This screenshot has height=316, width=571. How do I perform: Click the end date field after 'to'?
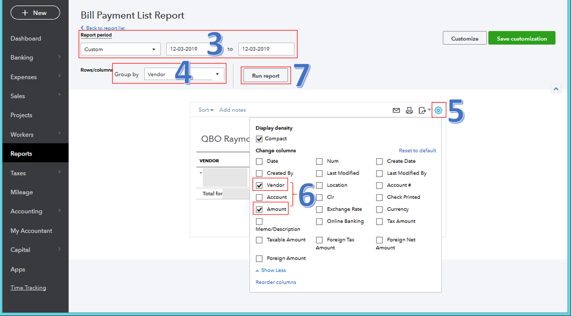pyautogui.click(x=266, y=49)
